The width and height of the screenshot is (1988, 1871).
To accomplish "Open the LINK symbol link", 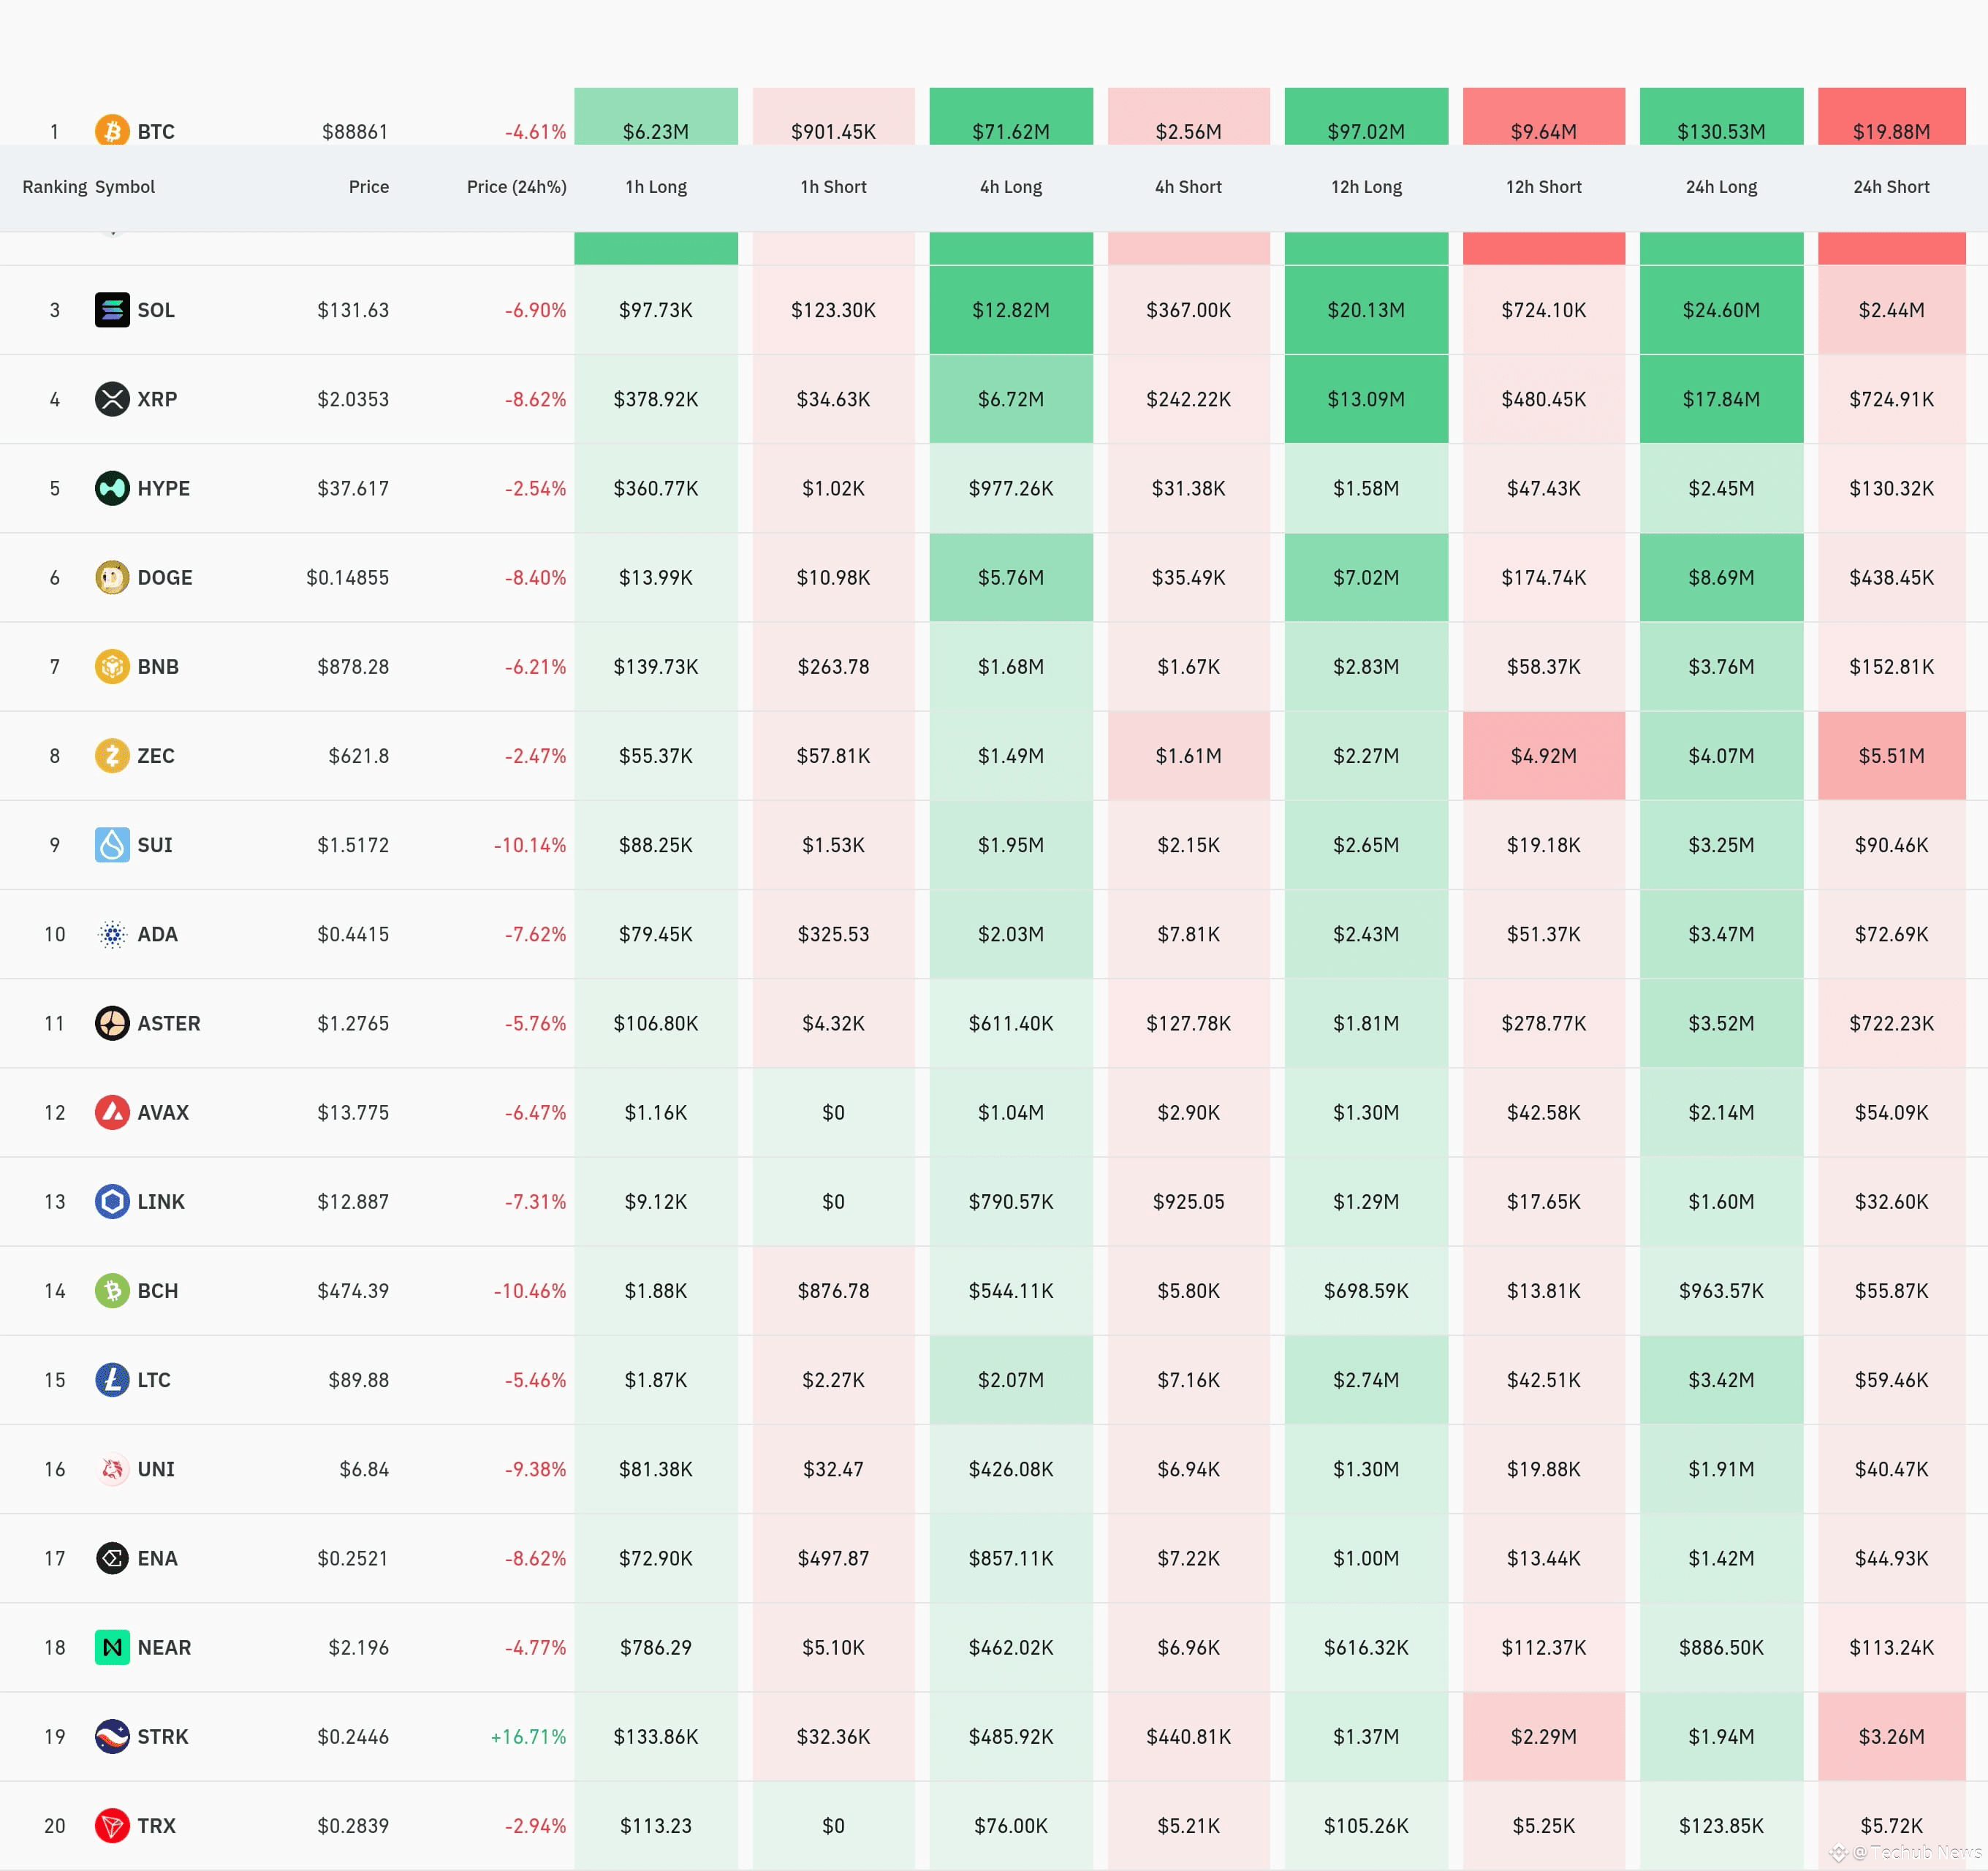I will point(161,1201).
